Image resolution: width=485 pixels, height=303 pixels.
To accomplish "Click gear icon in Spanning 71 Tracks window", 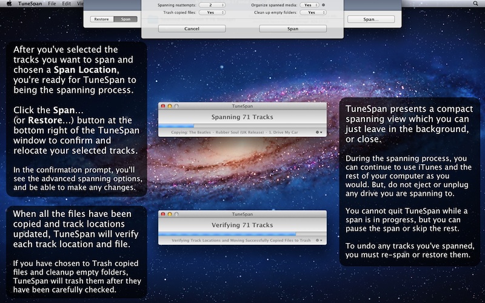I will click(x=318, y=132).
